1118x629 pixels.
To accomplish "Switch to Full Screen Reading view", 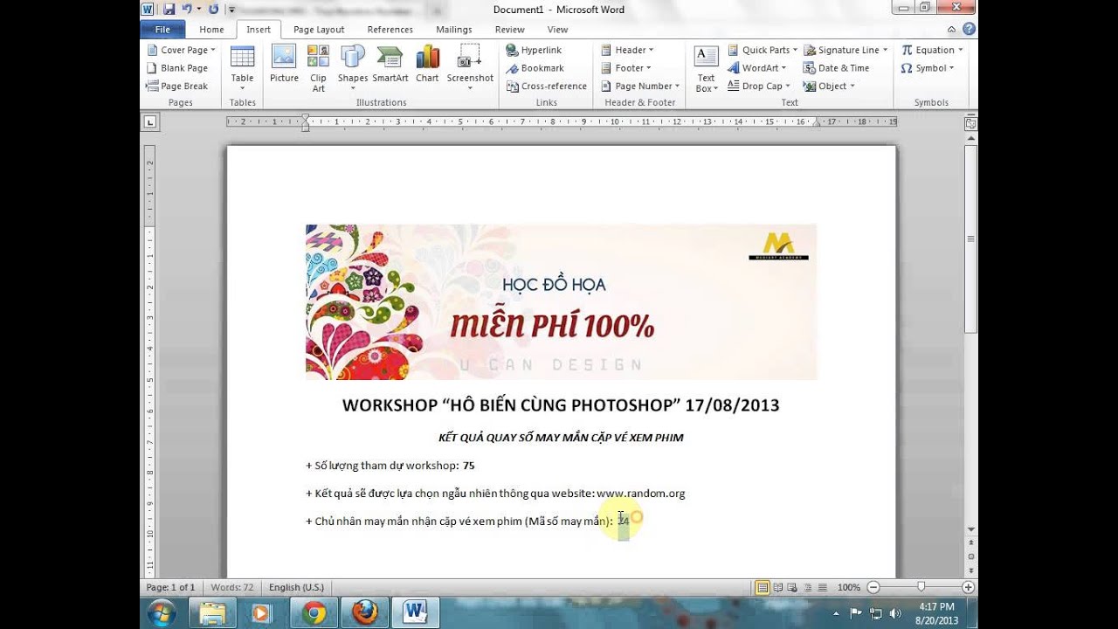I will click(777, 588).
